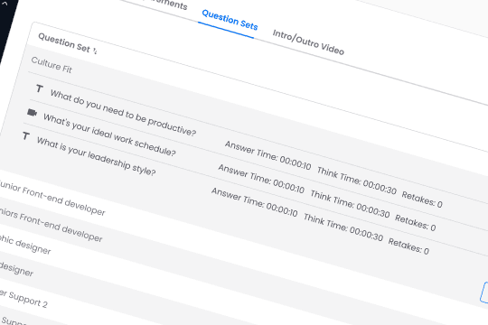Open the Support 2 row

23,299
